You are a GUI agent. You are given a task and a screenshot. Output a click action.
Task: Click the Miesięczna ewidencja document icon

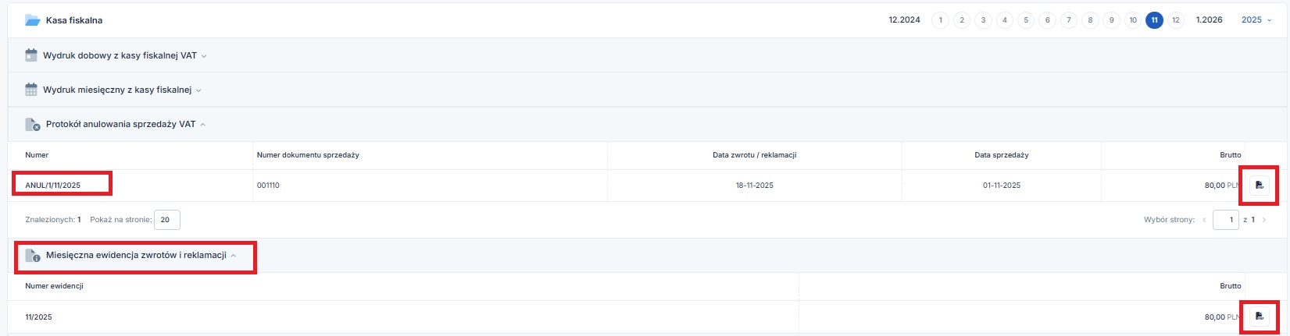[32, 255]
